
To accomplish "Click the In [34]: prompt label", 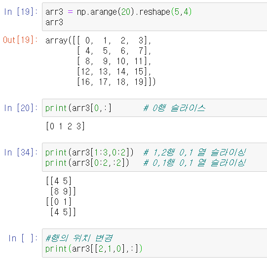I will (21, 152).
